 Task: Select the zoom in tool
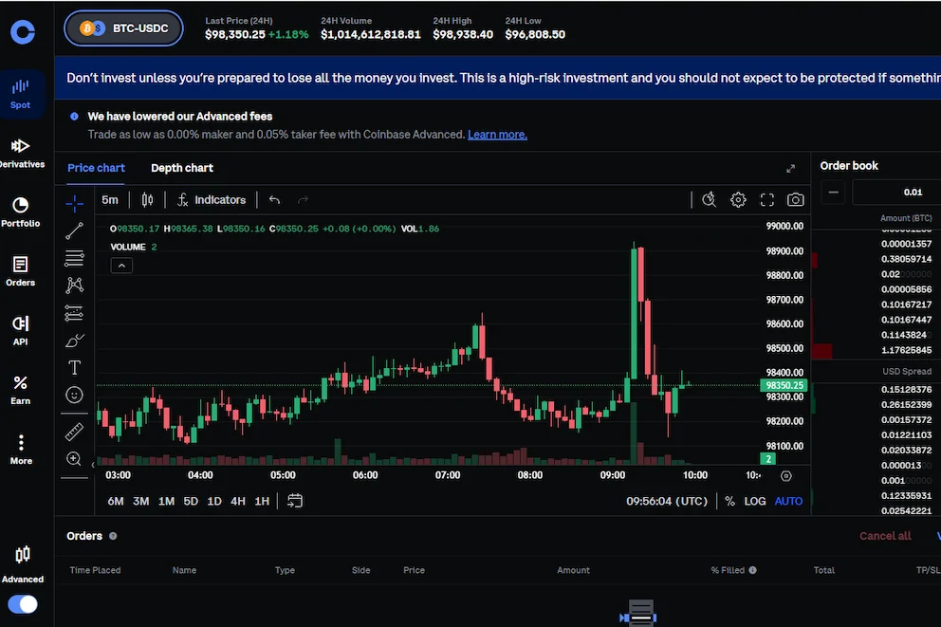74,459
